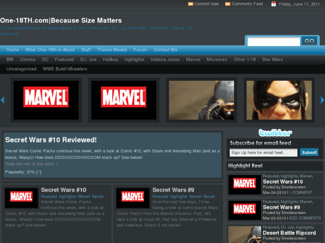This screenshot has height=243, width=325.
Task: Open the Forum link
Action: [x=140, y=50]
